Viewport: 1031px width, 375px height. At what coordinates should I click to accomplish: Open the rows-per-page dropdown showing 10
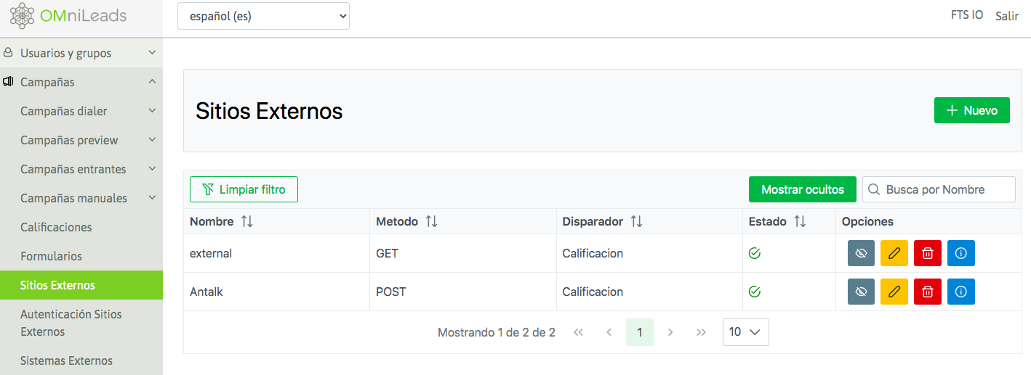pyautogui.click(x=745, y=332)
